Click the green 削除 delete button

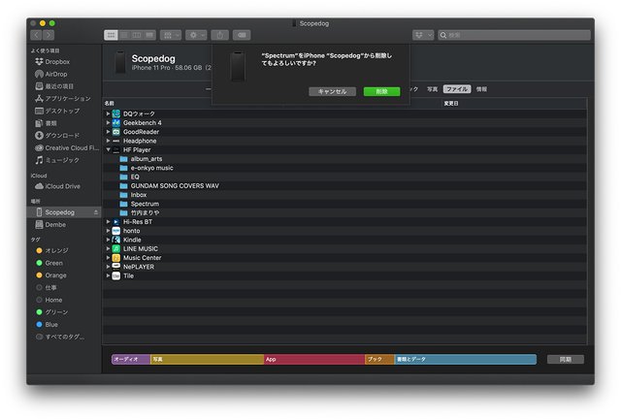[x=381, y=91]
